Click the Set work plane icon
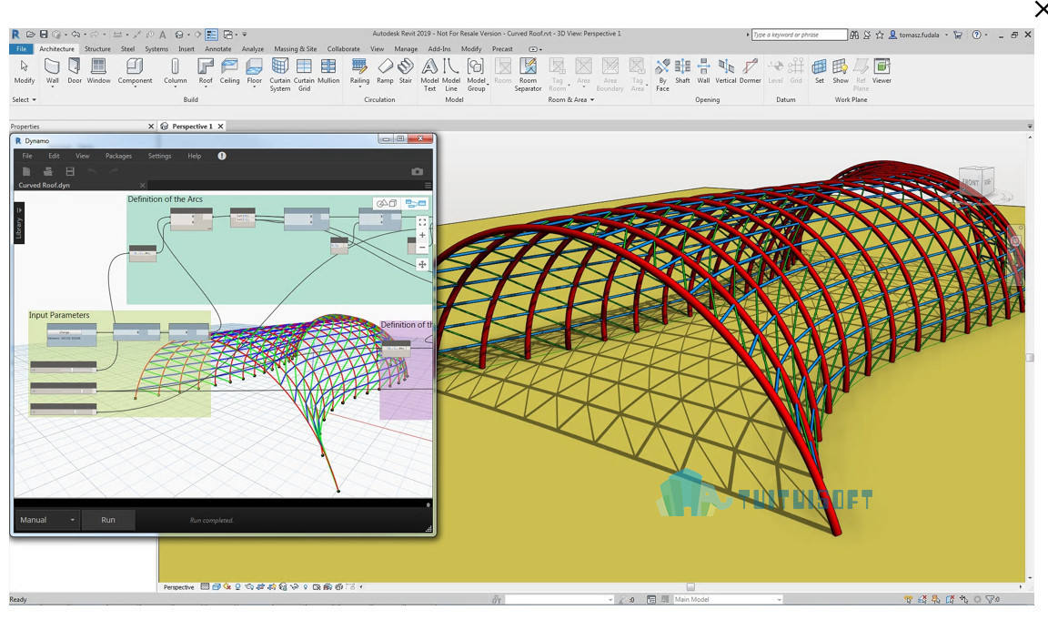1048x620 pixels. point(820,66)
